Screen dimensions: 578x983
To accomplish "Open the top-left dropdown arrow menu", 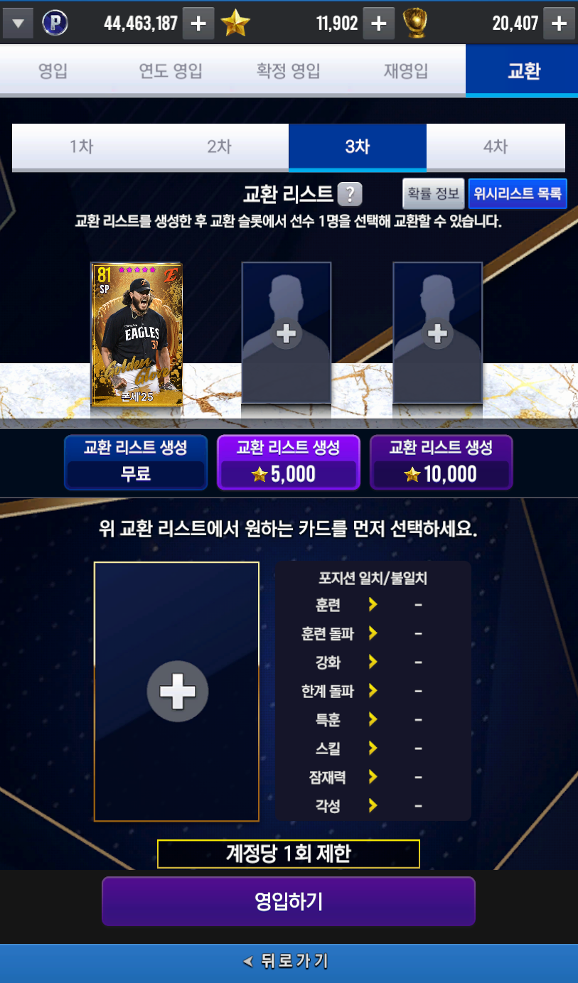I will point(18,23).
